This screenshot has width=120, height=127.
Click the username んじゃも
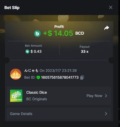point(31,70)
